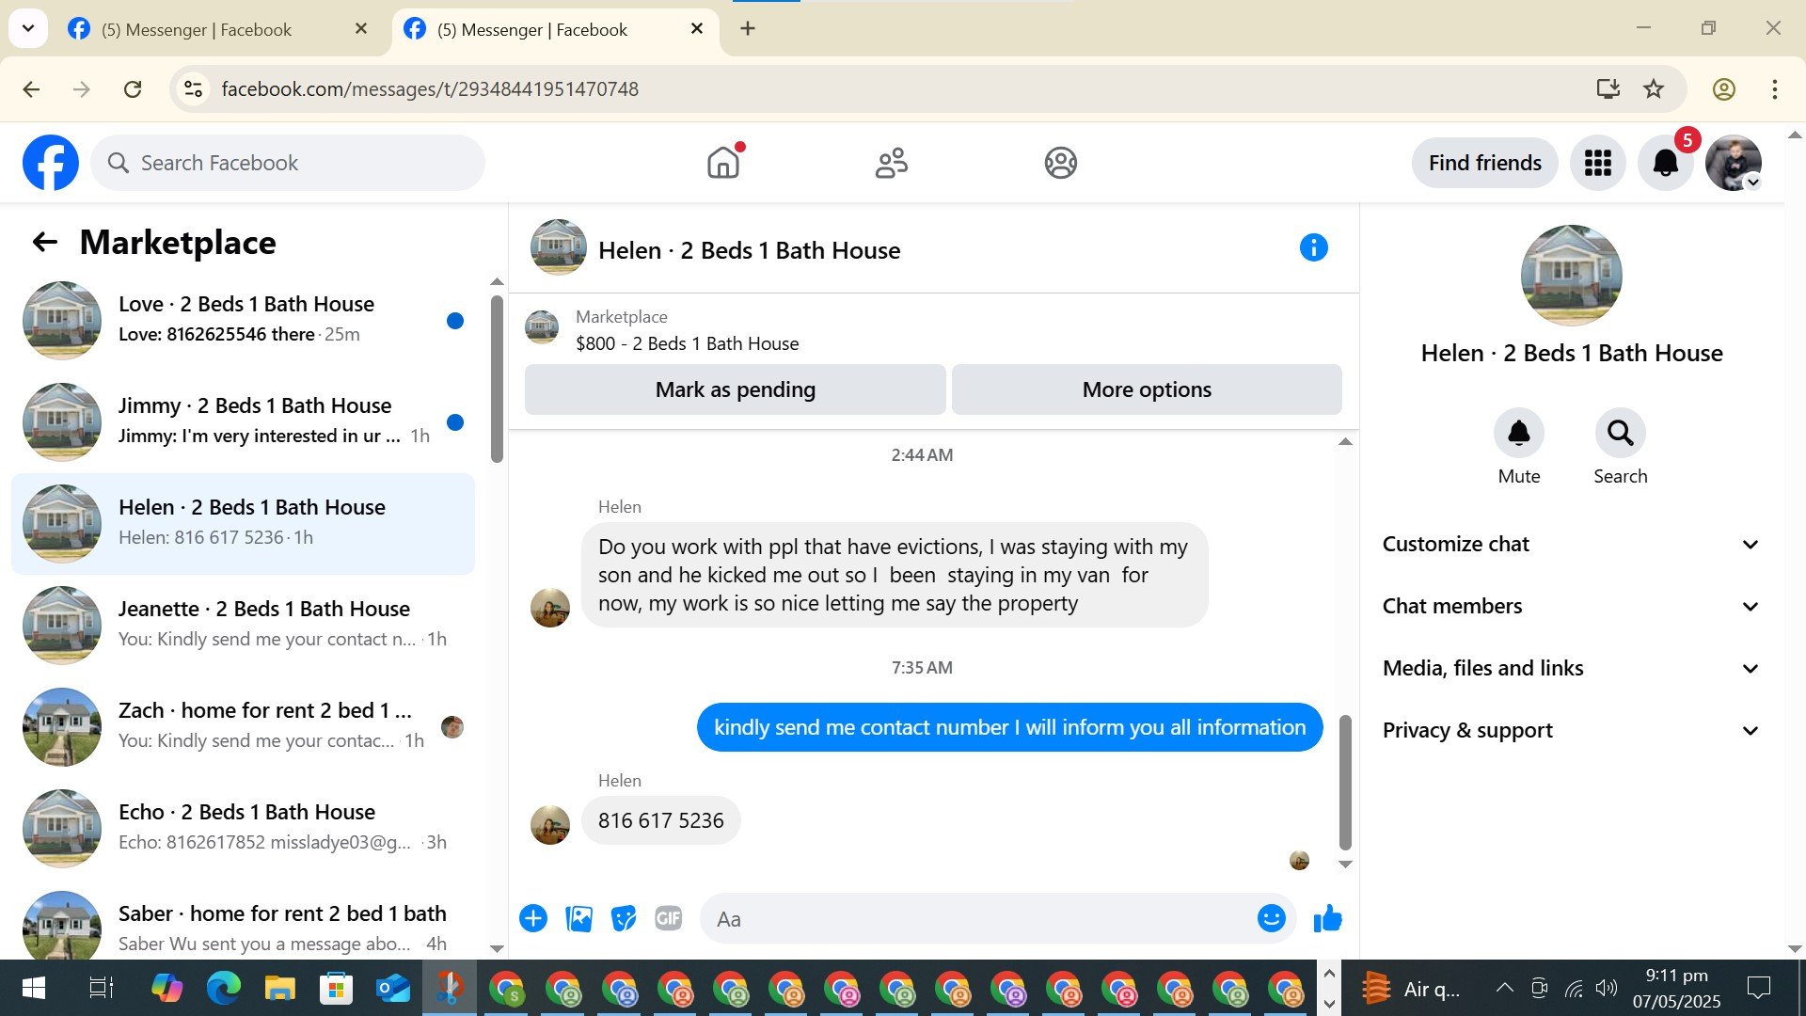The image size is (1806, 1016).
Task: Mute this chat with the bell icon
Action: click(x=1518, y=434)
